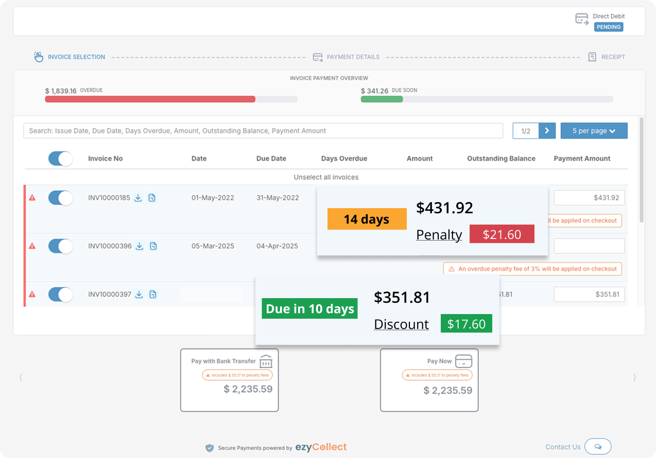This screenshot has height=458, width=656.
Task: Click the Direct Debit card icon
Action: coord(582,19)
